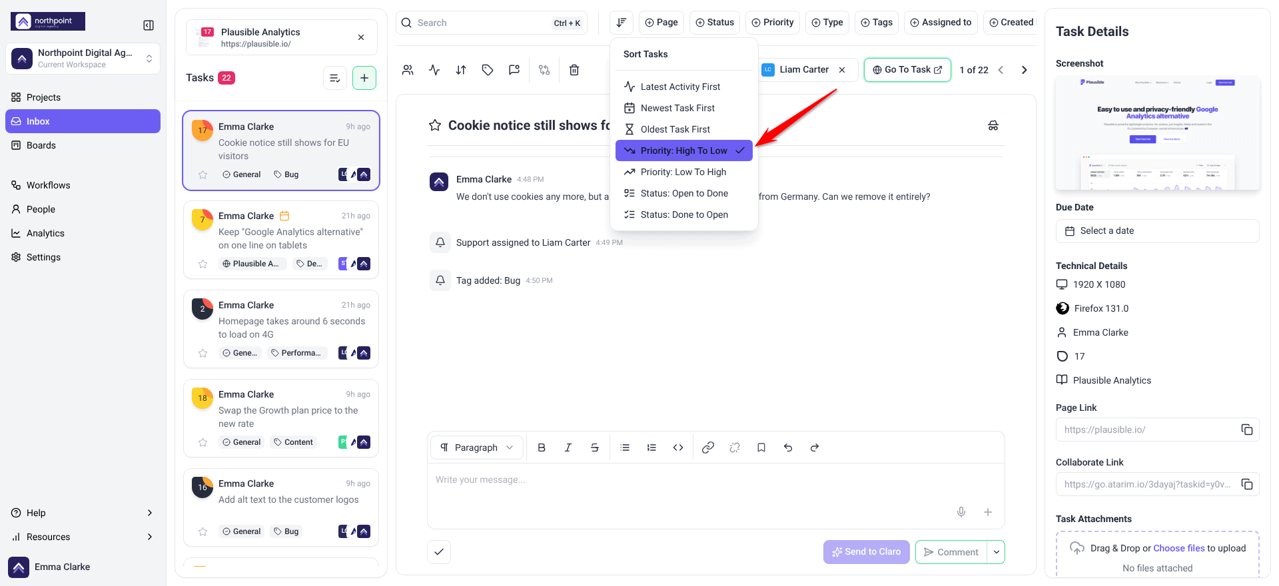Select Priority: Low To High sorting
The image size is (1279, 586).
[x=684, y=172]
